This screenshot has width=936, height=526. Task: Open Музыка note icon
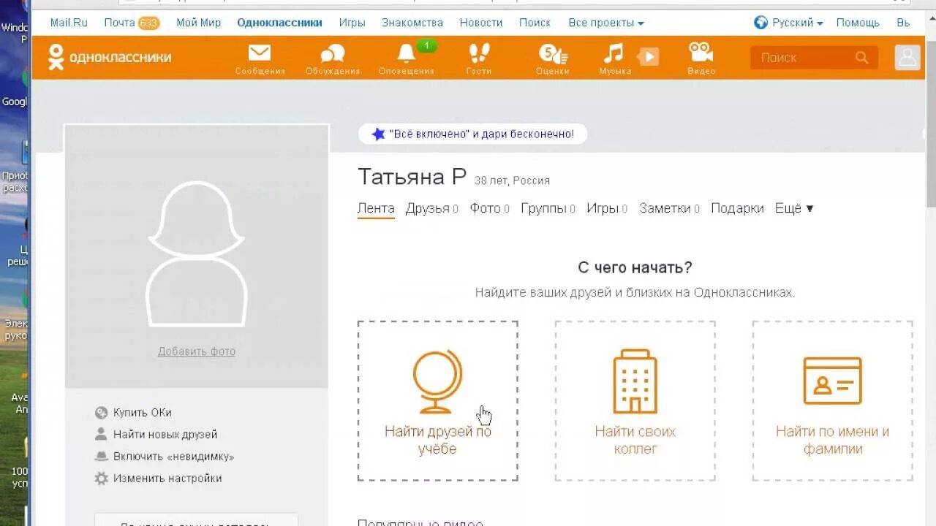coord(613,53)
